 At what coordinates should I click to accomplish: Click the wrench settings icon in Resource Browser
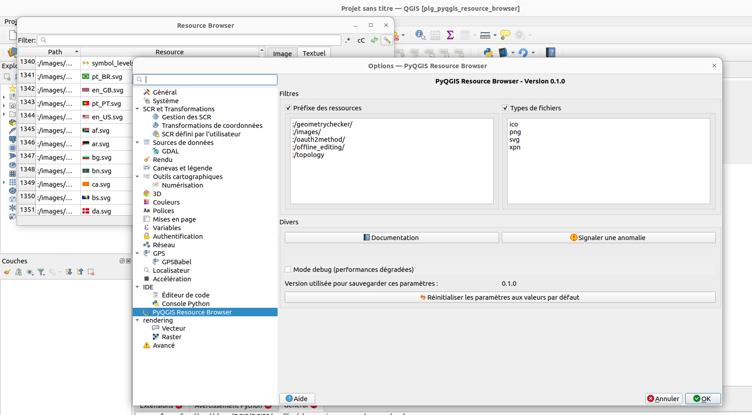(387, 40)
